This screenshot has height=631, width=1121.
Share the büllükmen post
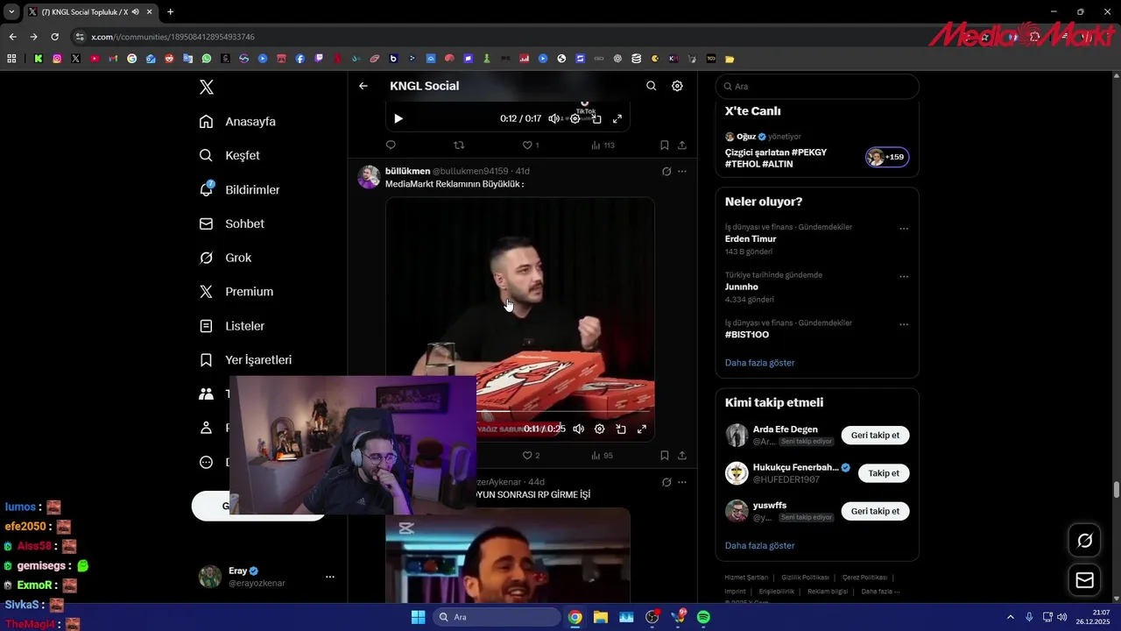coord(682,456)
